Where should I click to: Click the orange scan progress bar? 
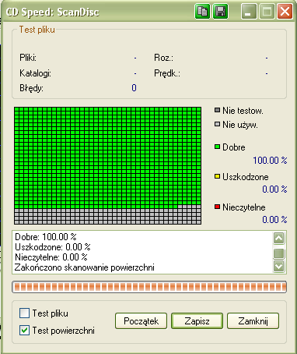(x=149, y=287)
